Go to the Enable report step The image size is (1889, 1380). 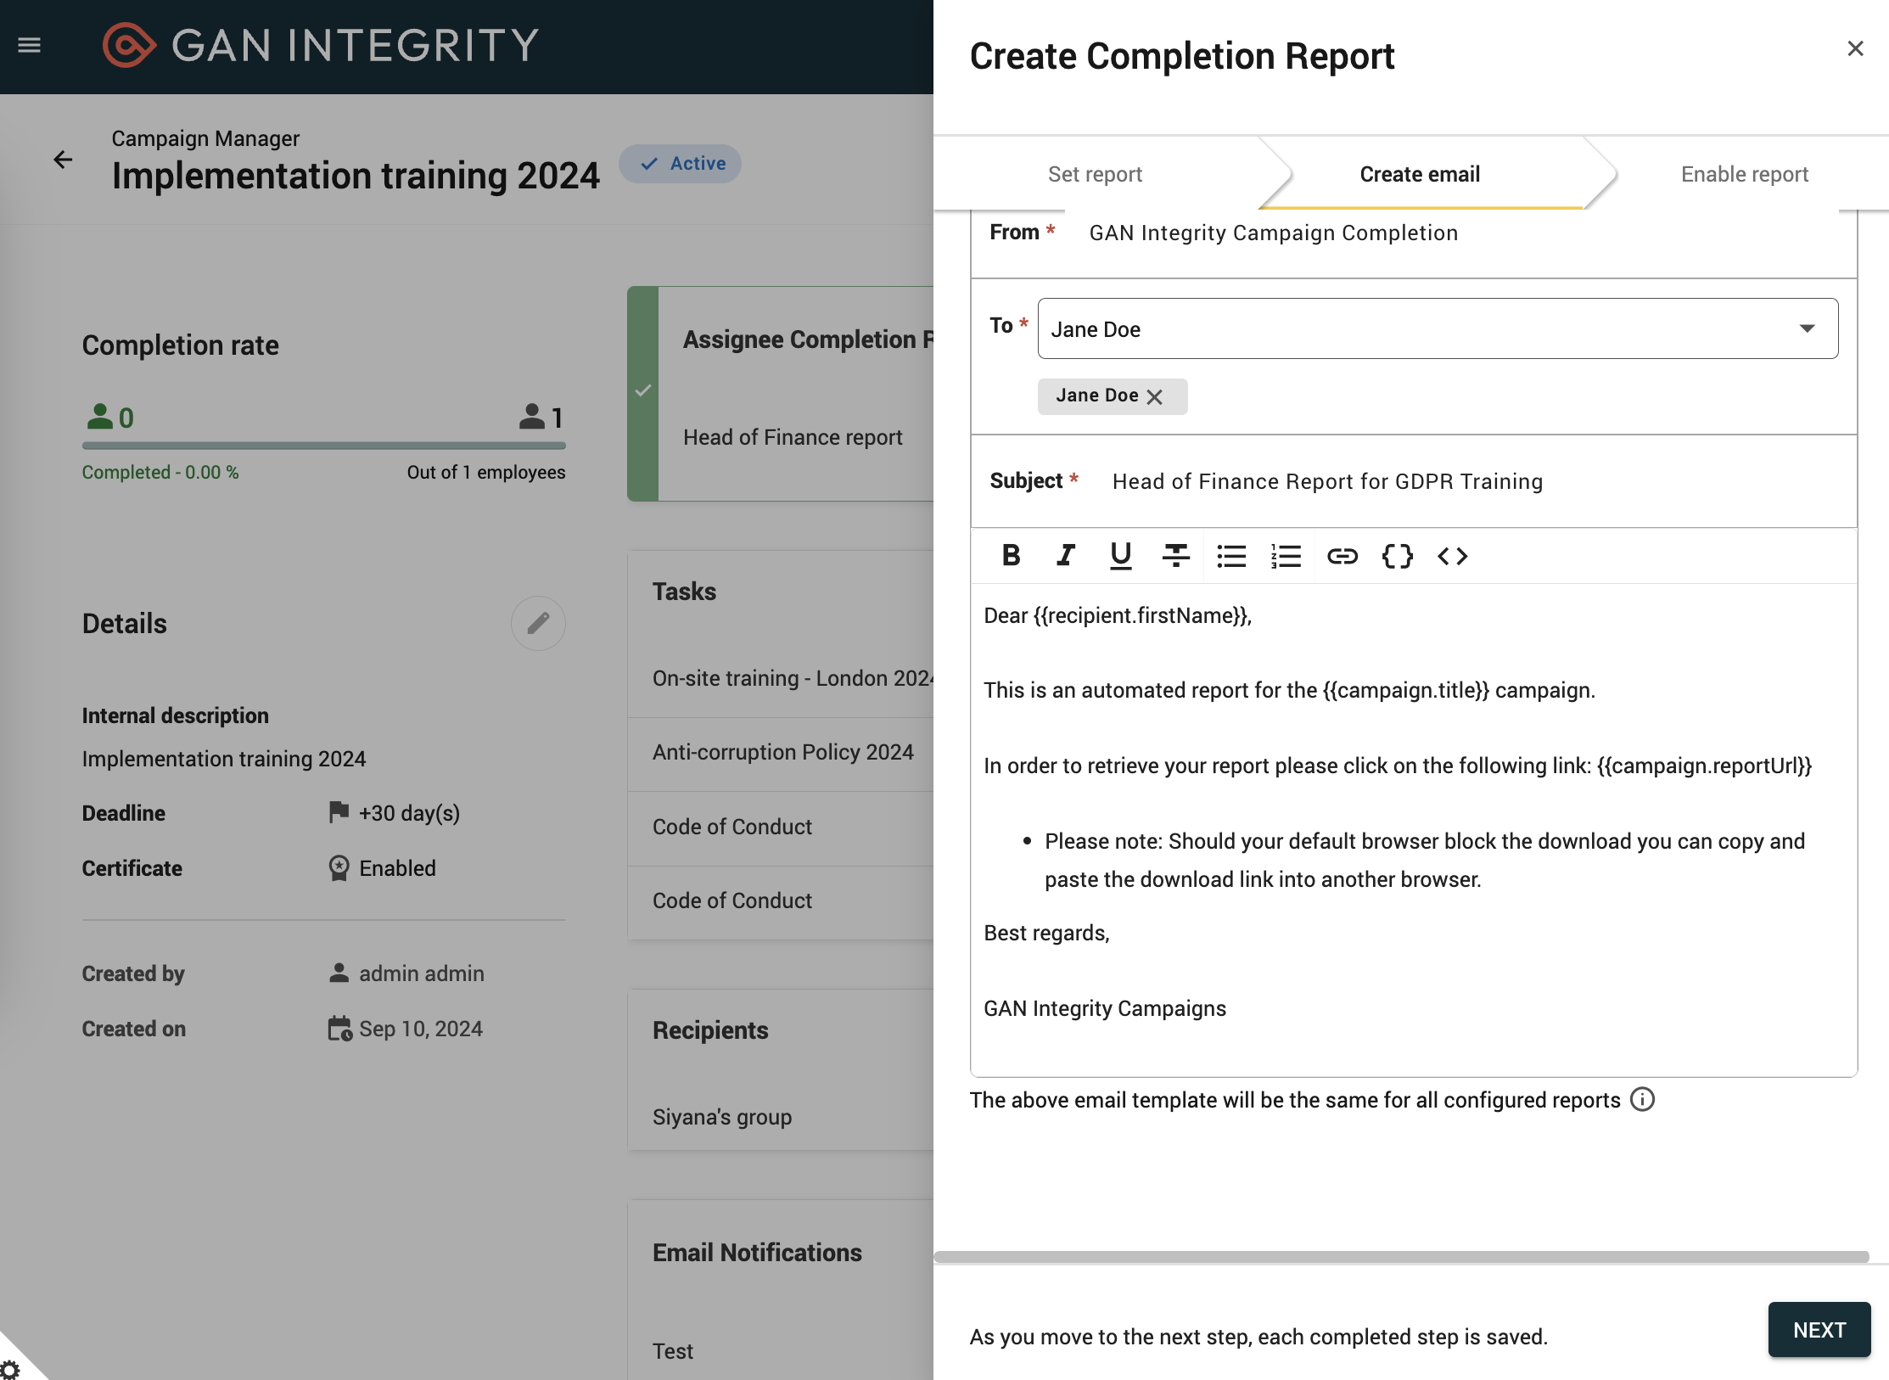tap(1745, 174)
